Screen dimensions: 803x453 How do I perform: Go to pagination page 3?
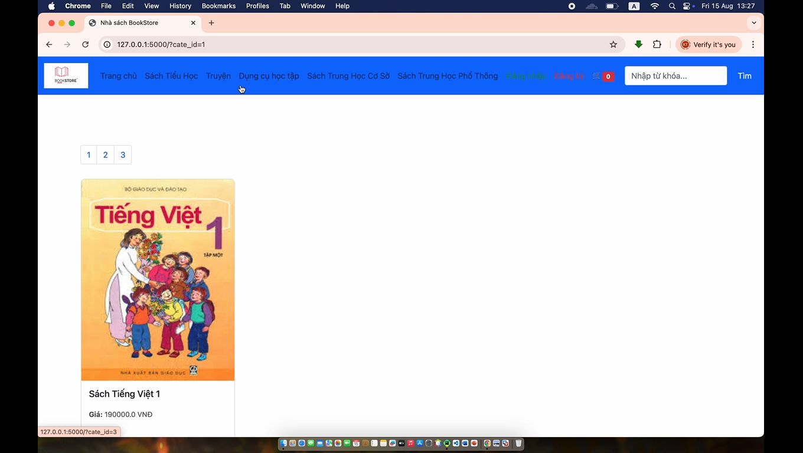click(x=123, y=155)
